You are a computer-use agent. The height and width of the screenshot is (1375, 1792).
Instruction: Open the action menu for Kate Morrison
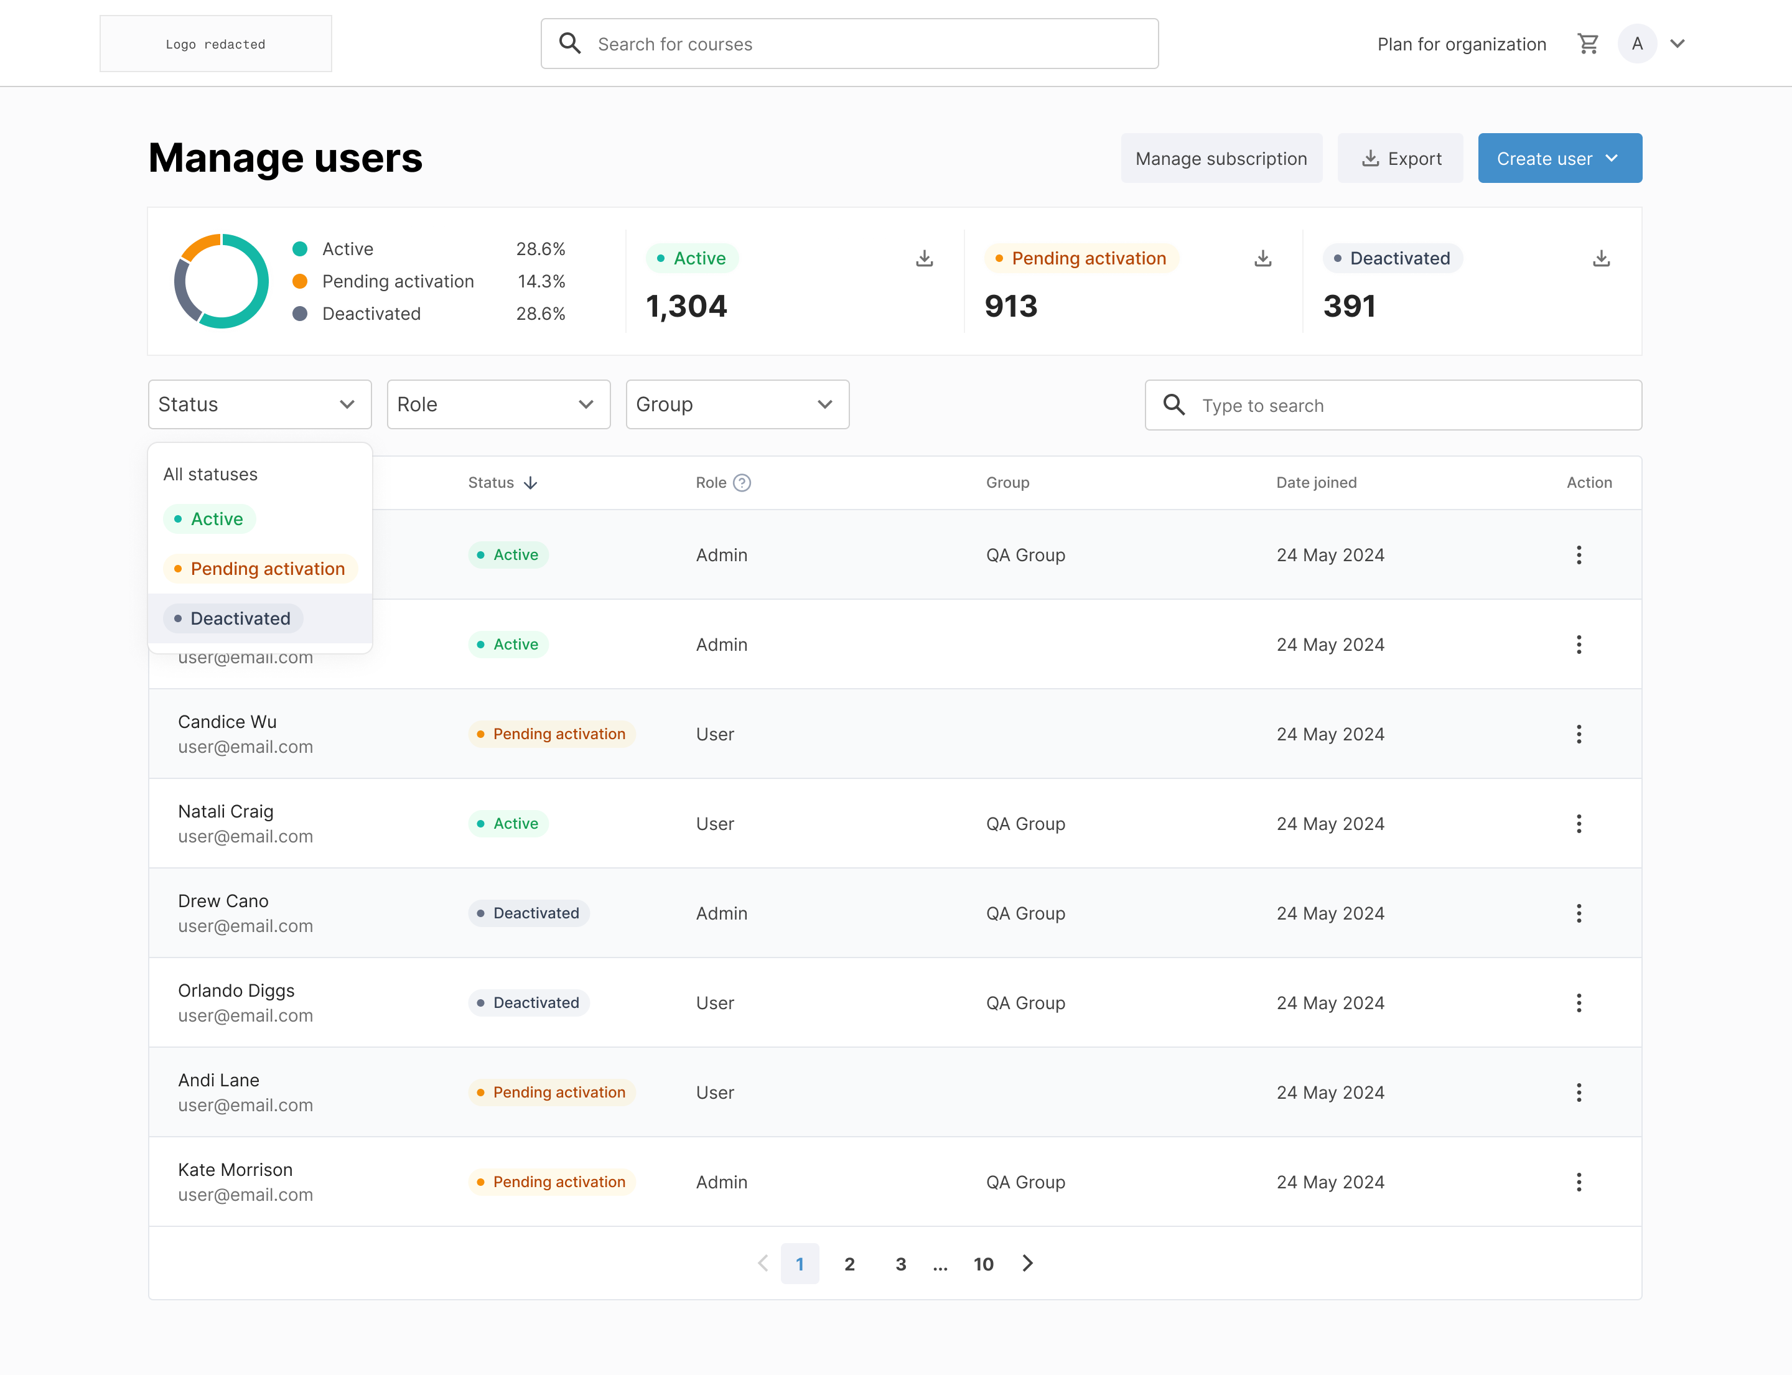(1579, 1182)
